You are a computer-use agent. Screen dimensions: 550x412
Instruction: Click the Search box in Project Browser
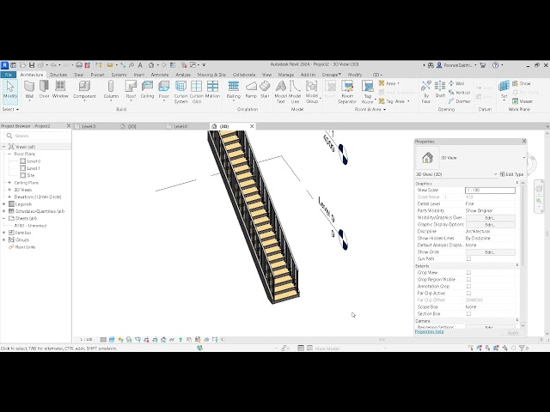[36, 136]
